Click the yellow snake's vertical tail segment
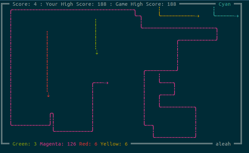Image resolution: width=249 pixels, height=153 pixels. (159, 11)
